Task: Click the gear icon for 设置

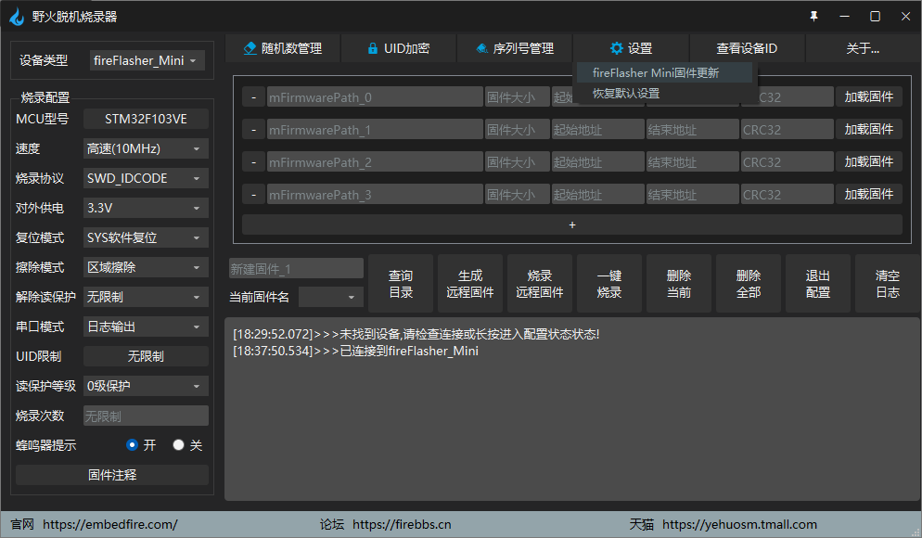Action: click(616, 48)
